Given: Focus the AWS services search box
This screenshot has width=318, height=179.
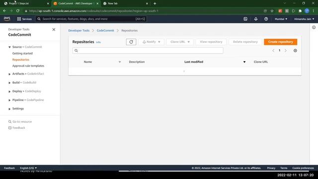Looking at the screenshot, I should coord(91,19).
